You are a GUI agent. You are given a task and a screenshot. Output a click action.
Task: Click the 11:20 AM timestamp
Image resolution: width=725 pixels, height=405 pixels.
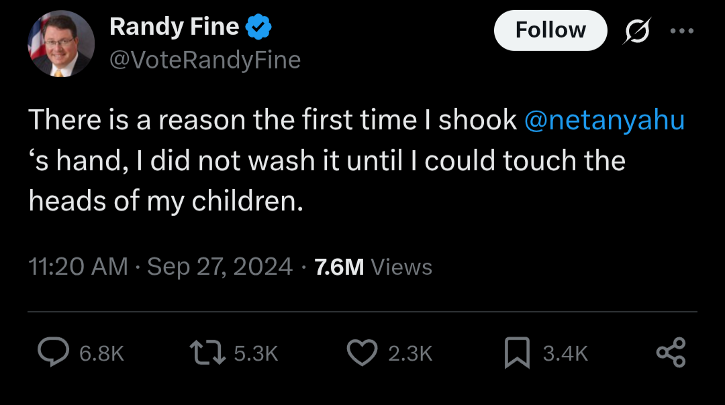point(78,266)
